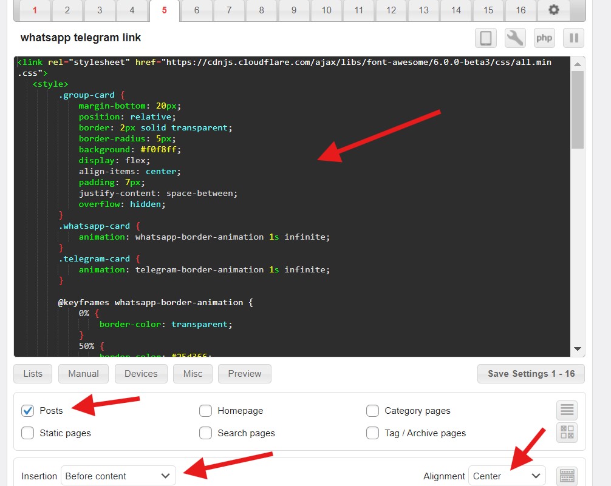Screen dimensions: 611x486
Task: Switch to block tab 7
Action: (229, 10)
